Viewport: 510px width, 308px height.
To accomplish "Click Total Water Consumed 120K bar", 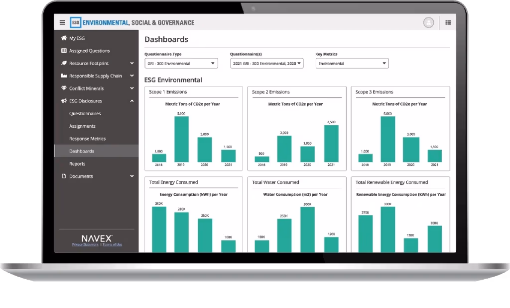I will click(x=331, y=245).
